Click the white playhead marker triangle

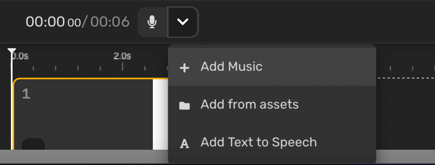(x=12, y=51)
